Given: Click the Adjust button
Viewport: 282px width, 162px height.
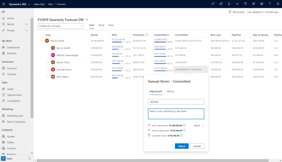Looking at the screenshot, I should click(x=182, y=146).
